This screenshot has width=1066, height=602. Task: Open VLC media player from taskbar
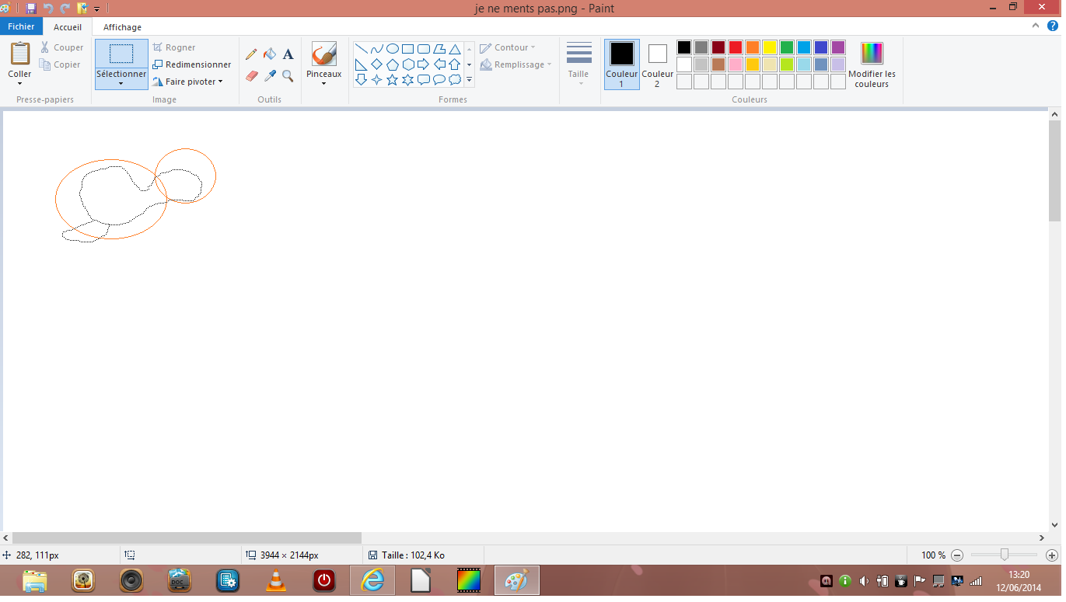(275, 580)
